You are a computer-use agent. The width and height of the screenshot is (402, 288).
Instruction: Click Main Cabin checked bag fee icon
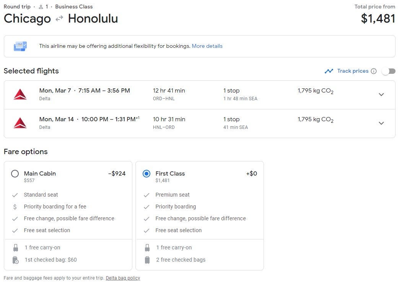tap(15, 260)
